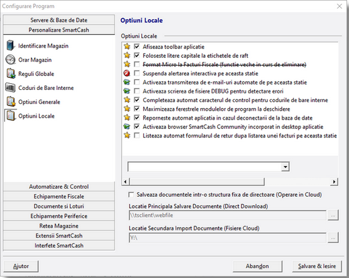Click the Coduri de Bare Interne barcode icon
The height and width of the screenshot is (278, 349).
pyautogui.click(x=10, y=88)
